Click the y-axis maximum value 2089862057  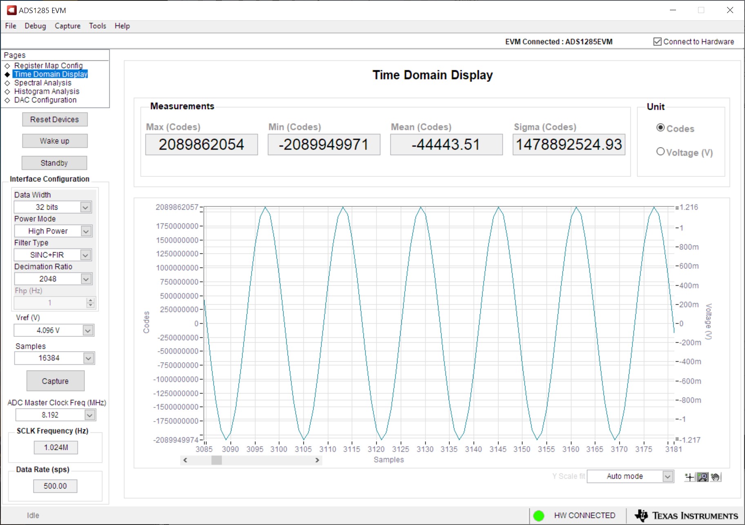pyautogui.click(x=177, y=207)
